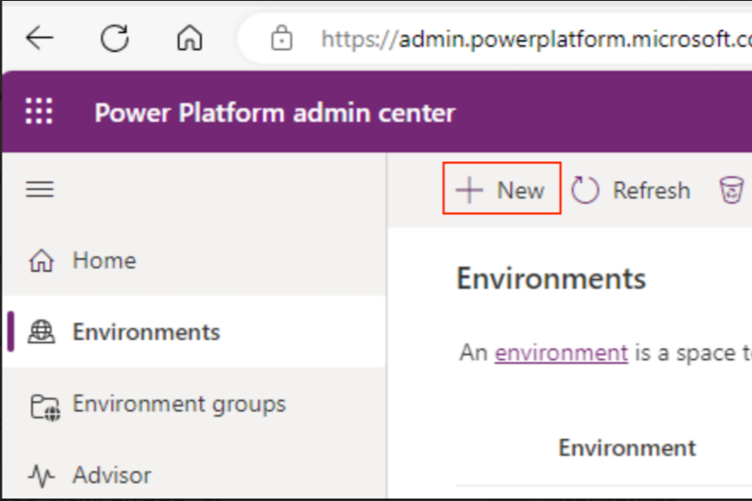Collapse the left navigation hamburger menu
The height and width of the screenshot is (501, 752).
(40, 189)
